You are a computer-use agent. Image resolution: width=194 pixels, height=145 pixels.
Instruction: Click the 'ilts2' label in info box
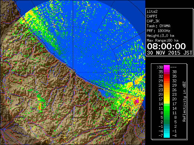(152, 11)
